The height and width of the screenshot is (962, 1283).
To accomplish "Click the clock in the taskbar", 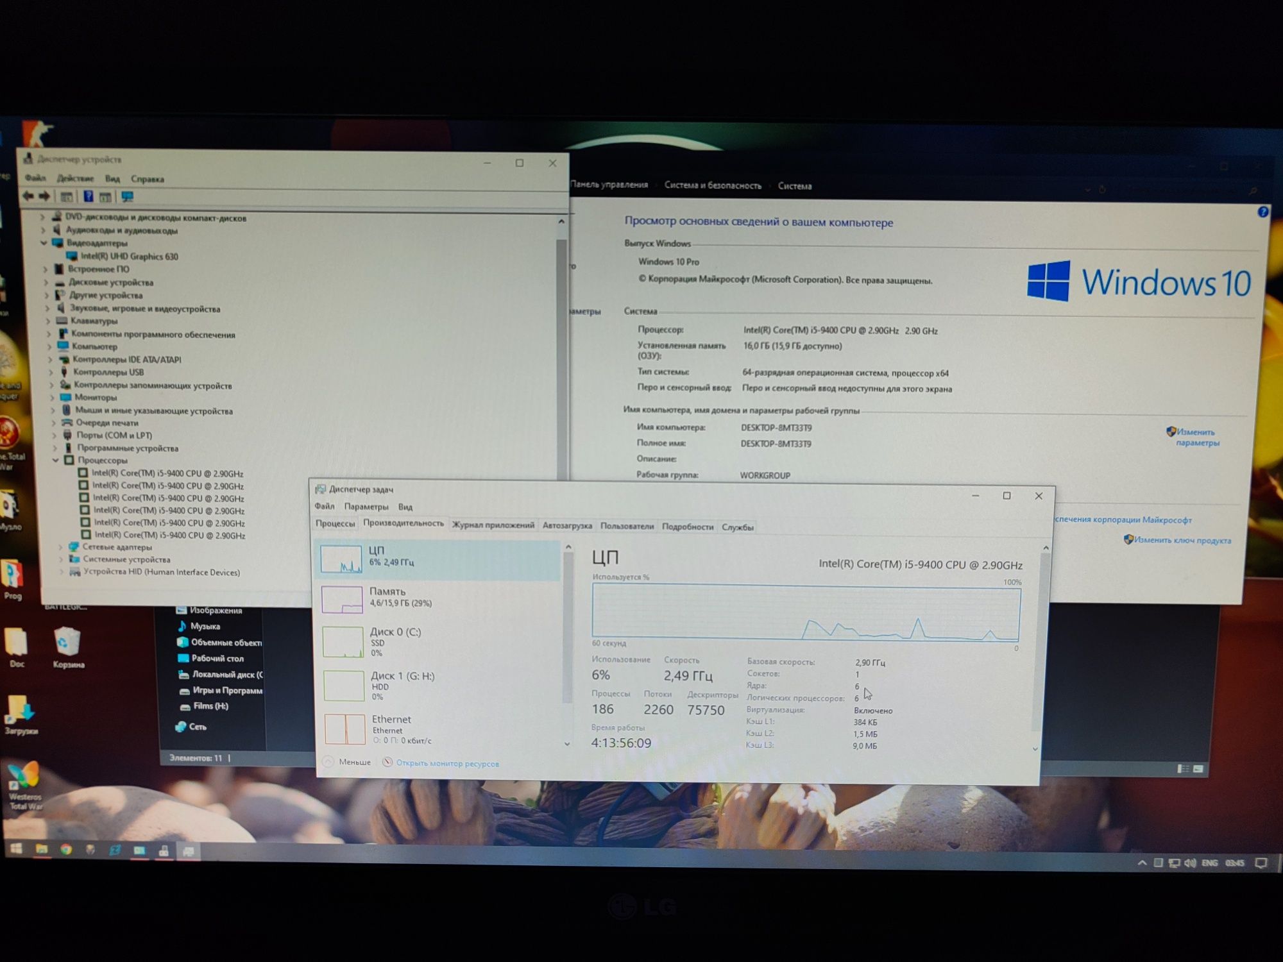I will pyautogui.click(x=1235, y=863).
